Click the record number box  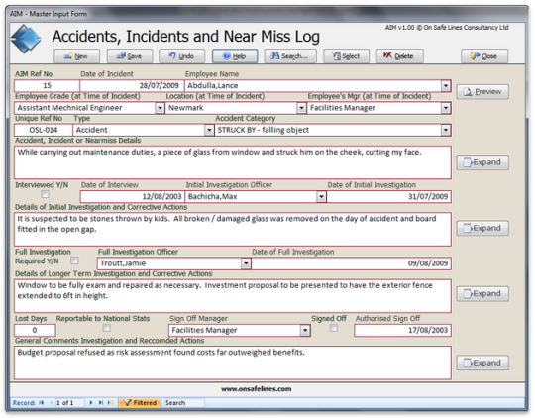(69, 403)
